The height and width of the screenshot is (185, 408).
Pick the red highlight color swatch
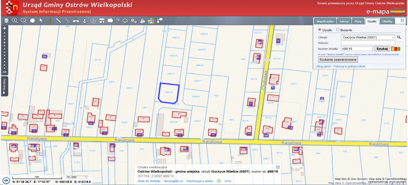pos(396,49)
